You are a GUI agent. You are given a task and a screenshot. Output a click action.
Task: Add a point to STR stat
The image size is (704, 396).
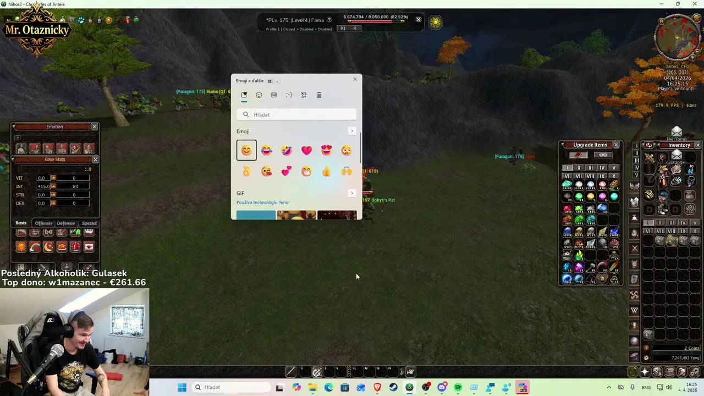click(x=53, y=195)
